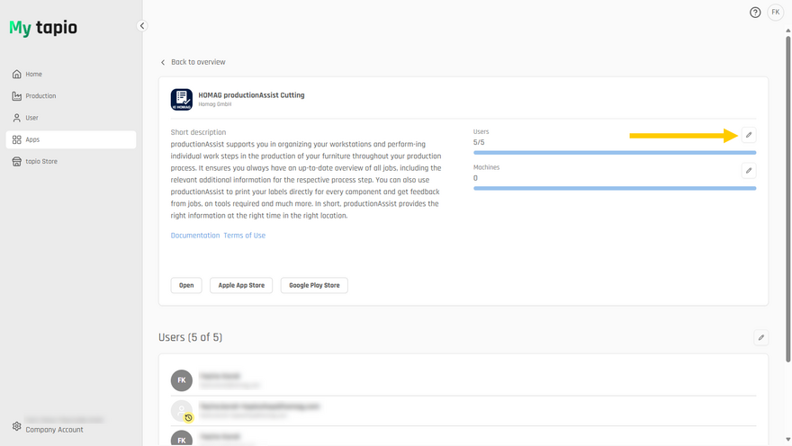Click the 5/5 users count value

tap(479, 143)
